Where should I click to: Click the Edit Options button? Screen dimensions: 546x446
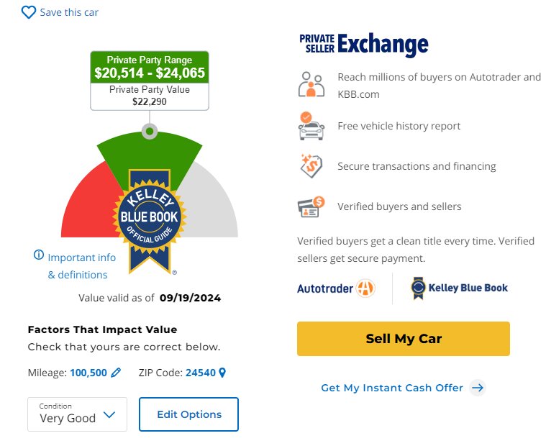tap(188, 414)
